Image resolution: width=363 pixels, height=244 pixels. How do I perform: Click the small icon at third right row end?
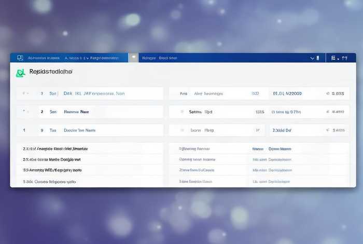(x=328, y=130)
